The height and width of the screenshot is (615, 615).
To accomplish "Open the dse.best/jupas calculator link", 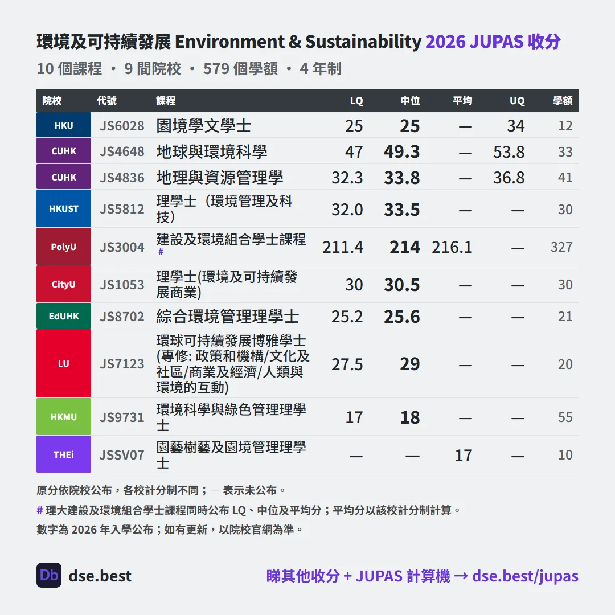I will (x=525, y=576).
